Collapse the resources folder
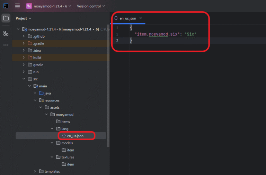The height and width of the screenshot is (175, 266). pos(35,100)
